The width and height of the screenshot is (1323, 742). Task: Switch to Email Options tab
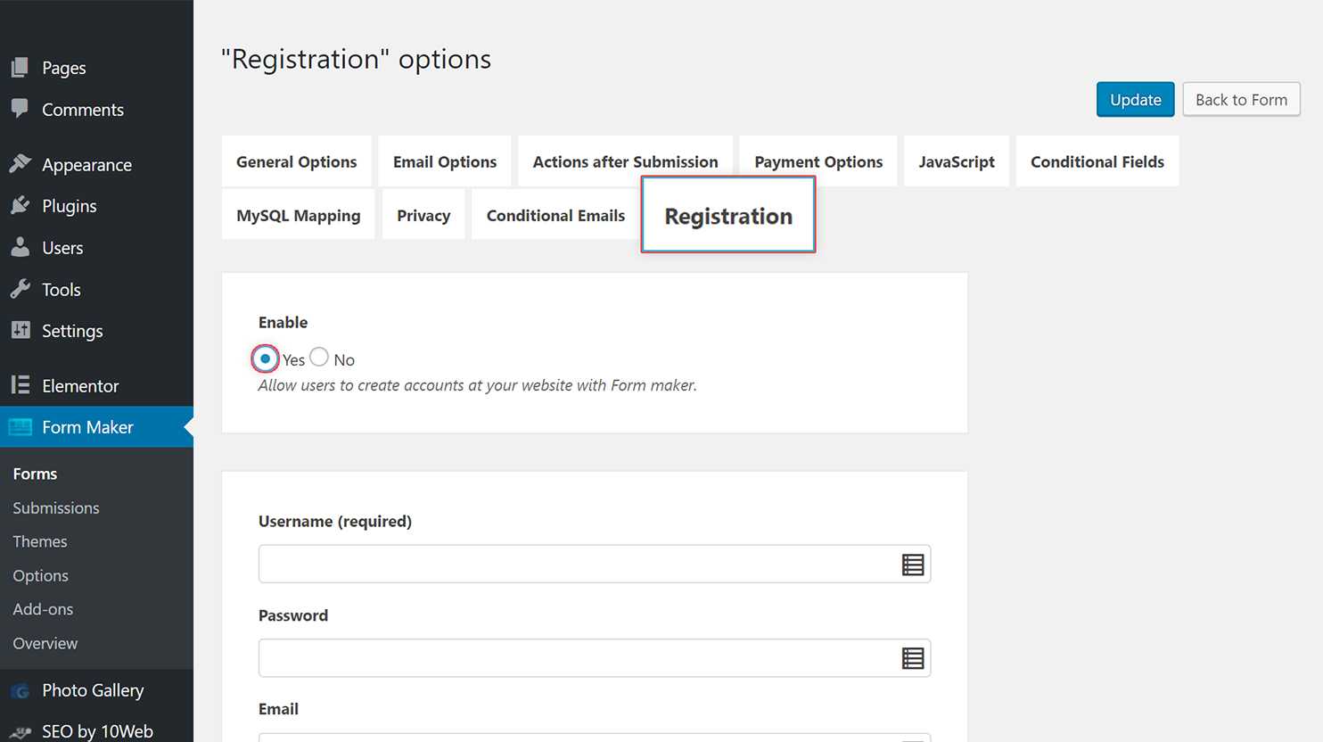coord(445,161)
